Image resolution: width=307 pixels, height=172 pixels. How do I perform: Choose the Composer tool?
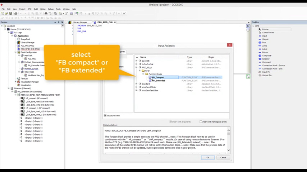click(x=267, y=56)
